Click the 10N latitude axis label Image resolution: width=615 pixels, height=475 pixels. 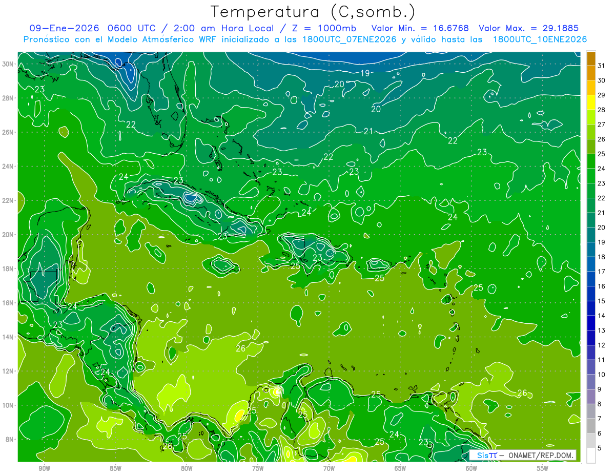[8, 405]
